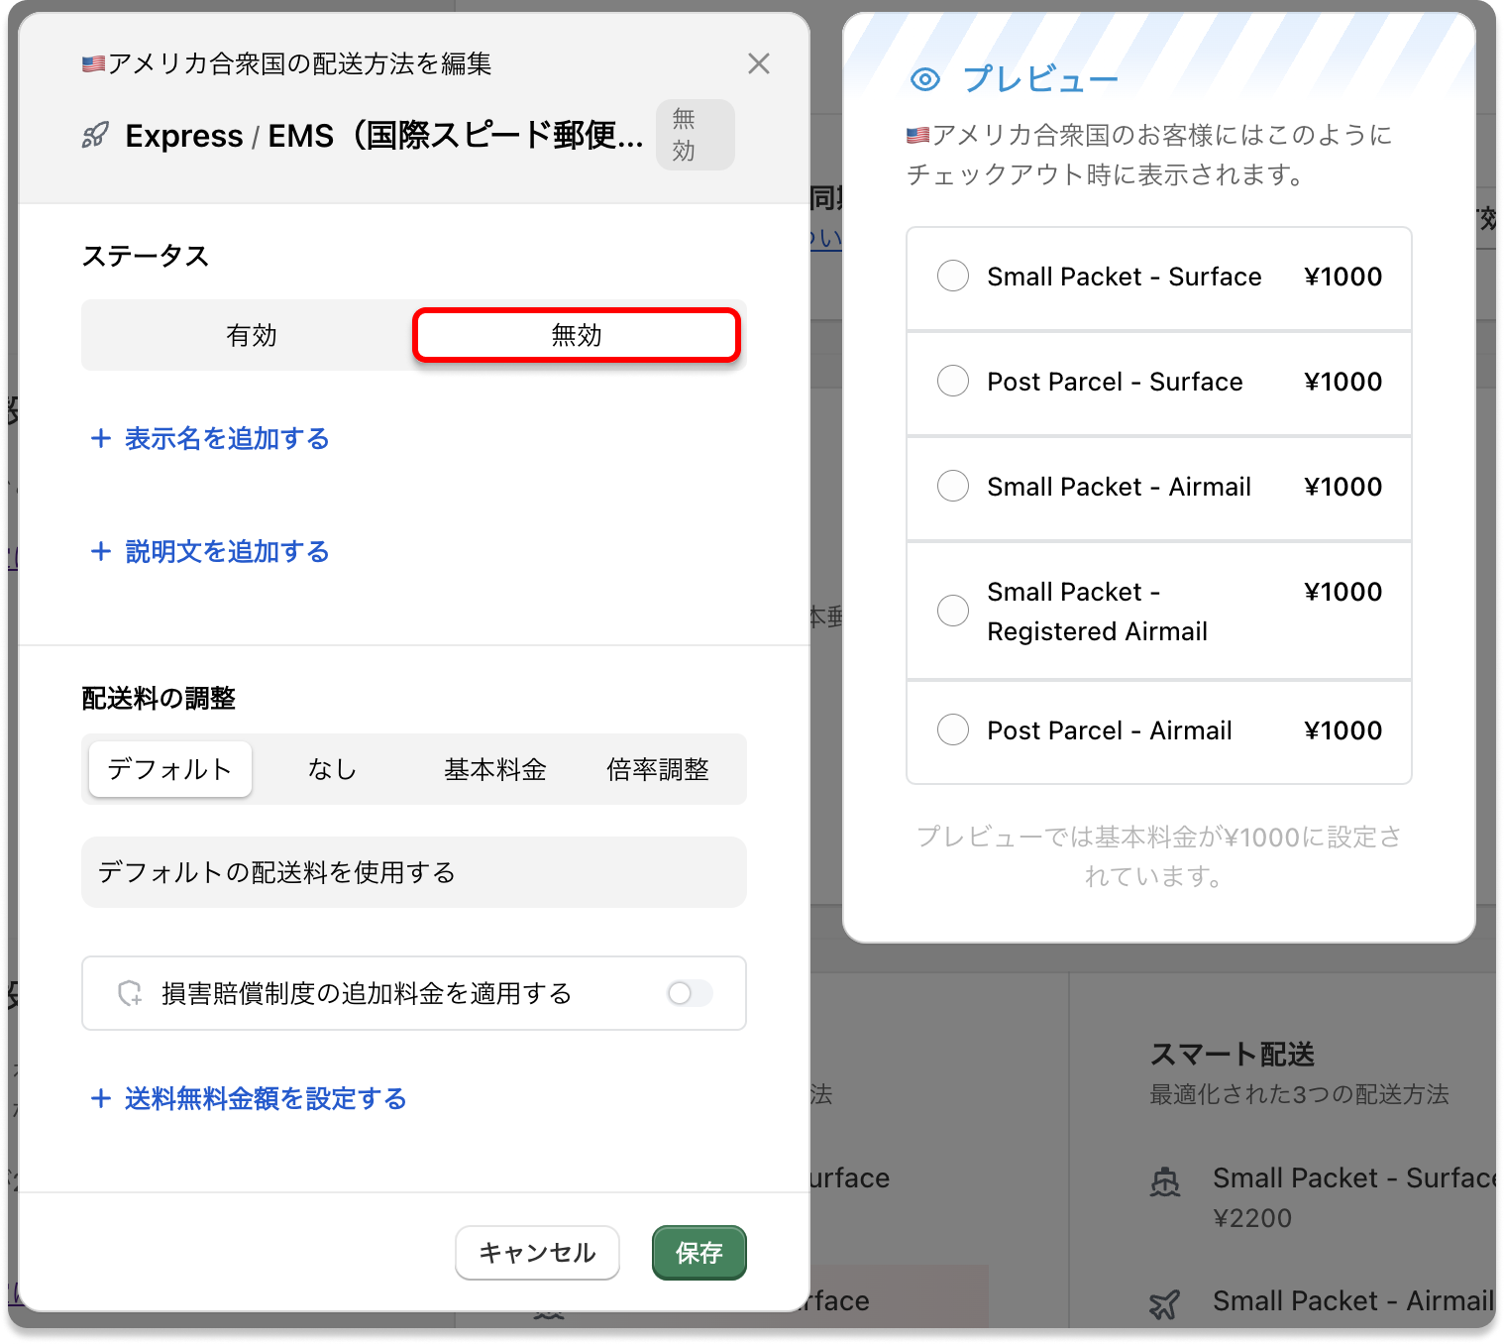This screenshot has width=1504, height=1344.
Task: Select the Post Parcel - Airmail radio button
Action: click(953, 730)
